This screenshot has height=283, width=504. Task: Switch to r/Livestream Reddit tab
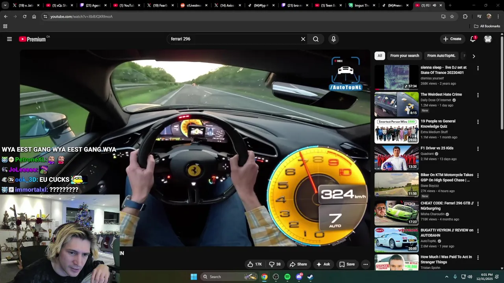click(x=194, y=6)
